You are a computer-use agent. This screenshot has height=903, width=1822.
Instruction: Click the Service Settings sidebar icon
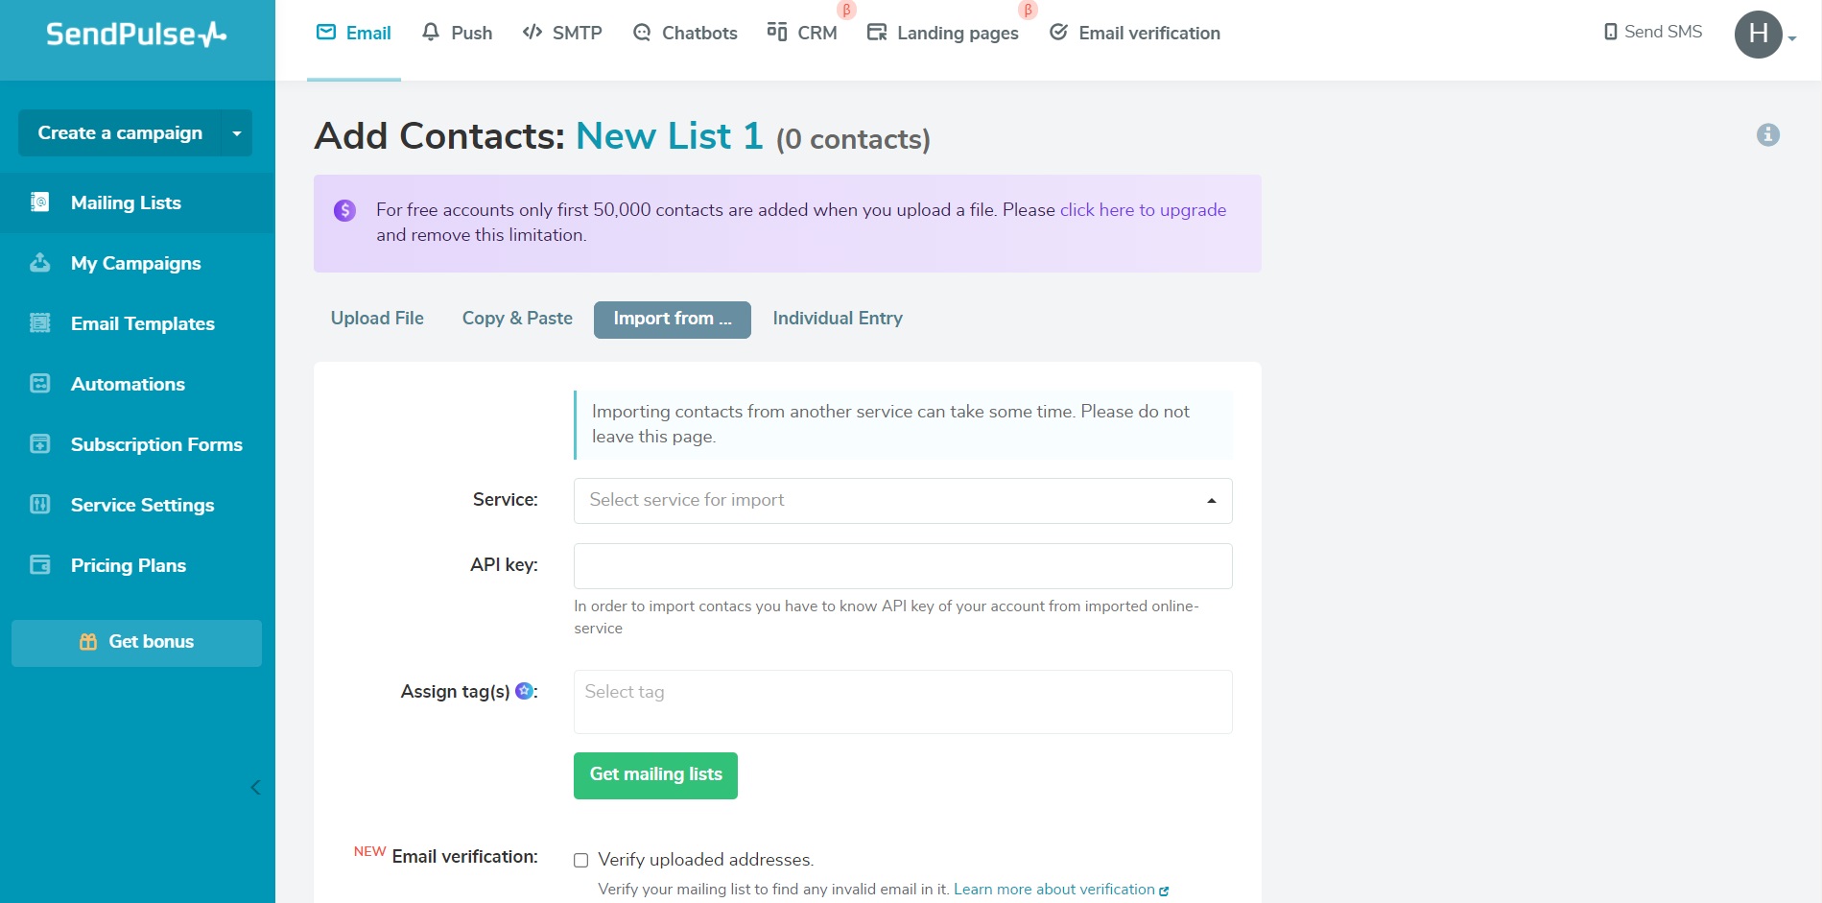click(x=40, y=505)
